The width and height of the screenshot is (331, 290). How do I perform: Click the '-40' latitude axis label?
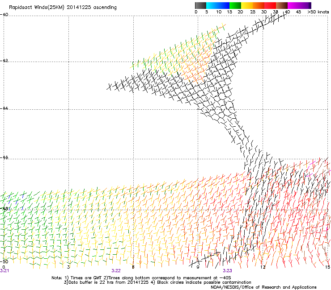click(x=4, y=15)
